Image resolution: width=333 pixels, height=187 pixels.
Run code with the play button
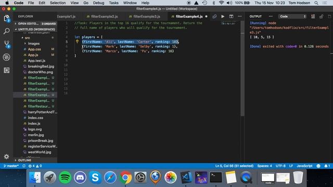click(223, 16)
